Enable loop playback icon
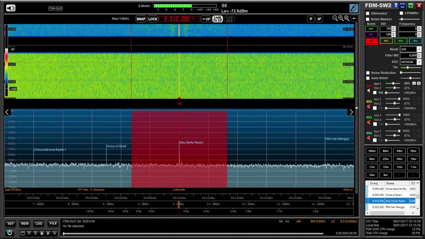Screen dimensions: 425x239 tap(23, 233)
